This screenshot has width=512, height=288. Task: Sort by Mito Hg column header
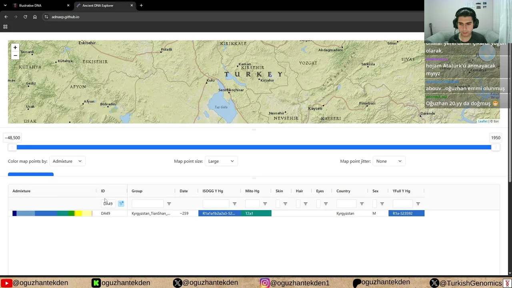click(x=252, y=191)
